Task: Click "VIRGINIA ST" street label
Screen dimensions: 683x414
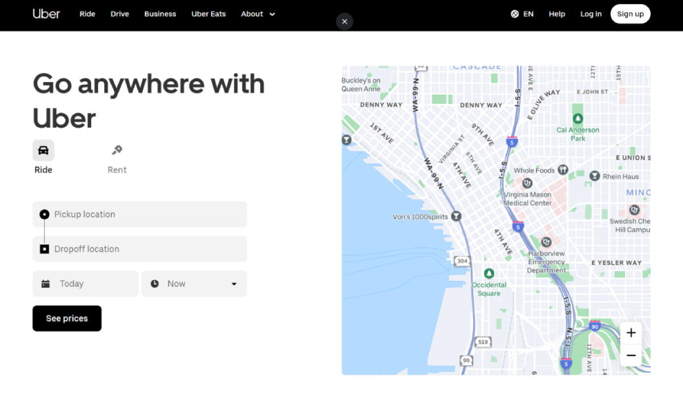Action: pos(452,149)
